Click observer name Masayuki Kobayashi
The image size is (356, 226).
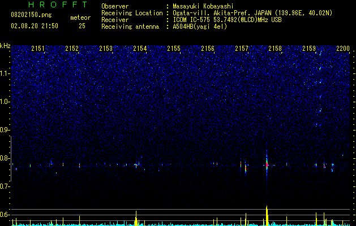pyautogui.click(x=203, y=6)
